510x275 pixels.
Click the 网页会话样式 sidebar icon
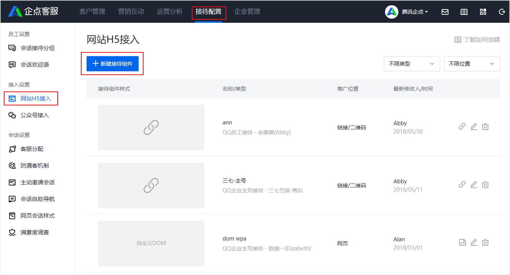coord(12,216)
